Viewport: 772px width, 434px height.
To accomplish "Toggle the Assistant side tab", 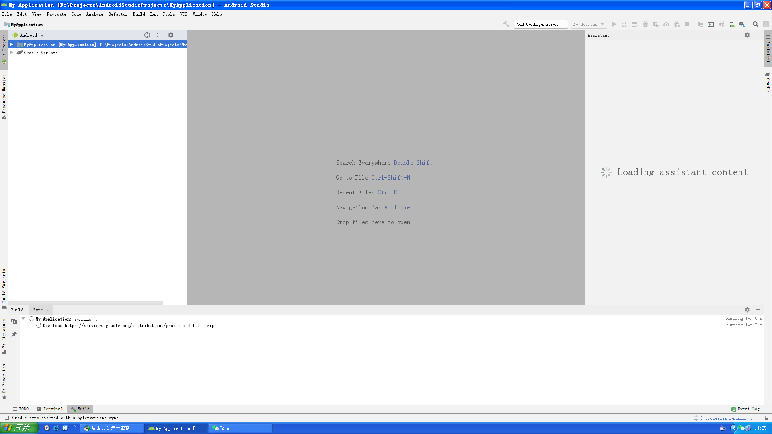I will pos(768,49).
